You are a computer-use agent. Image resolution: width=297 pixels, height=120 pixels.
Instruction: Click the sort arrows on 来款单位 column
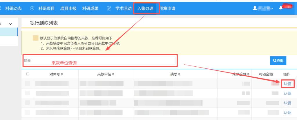click(113, 74)
